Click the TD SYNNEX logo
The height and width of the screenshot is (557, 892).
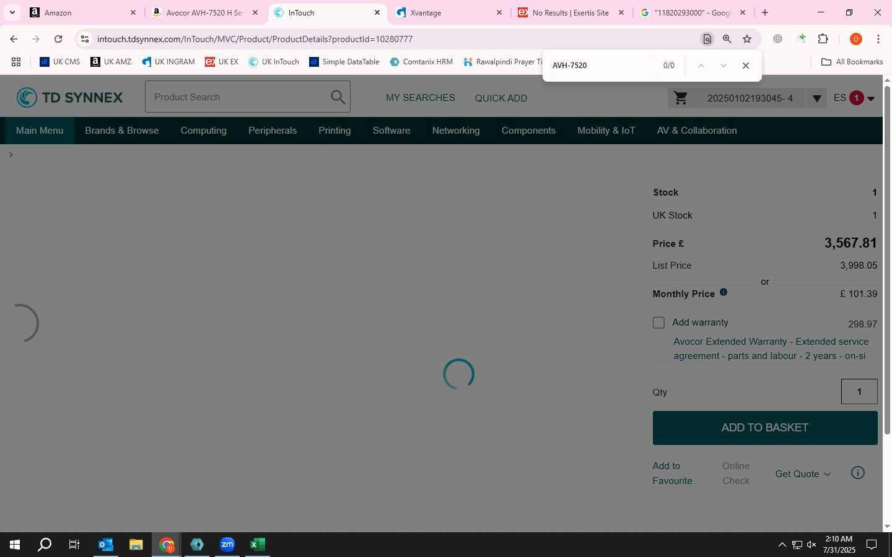click(69, 97)
